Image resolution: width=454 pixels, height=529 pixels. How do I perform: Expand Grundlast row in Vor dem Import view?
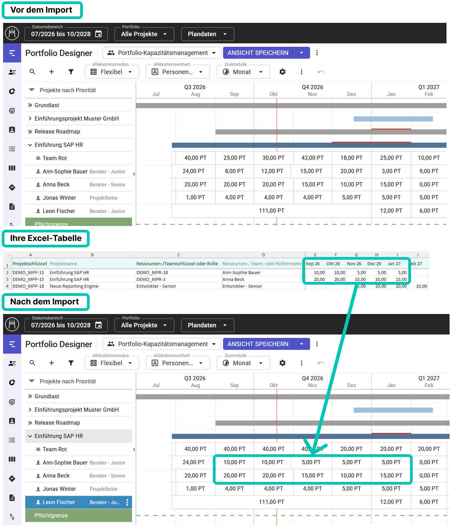30,105
